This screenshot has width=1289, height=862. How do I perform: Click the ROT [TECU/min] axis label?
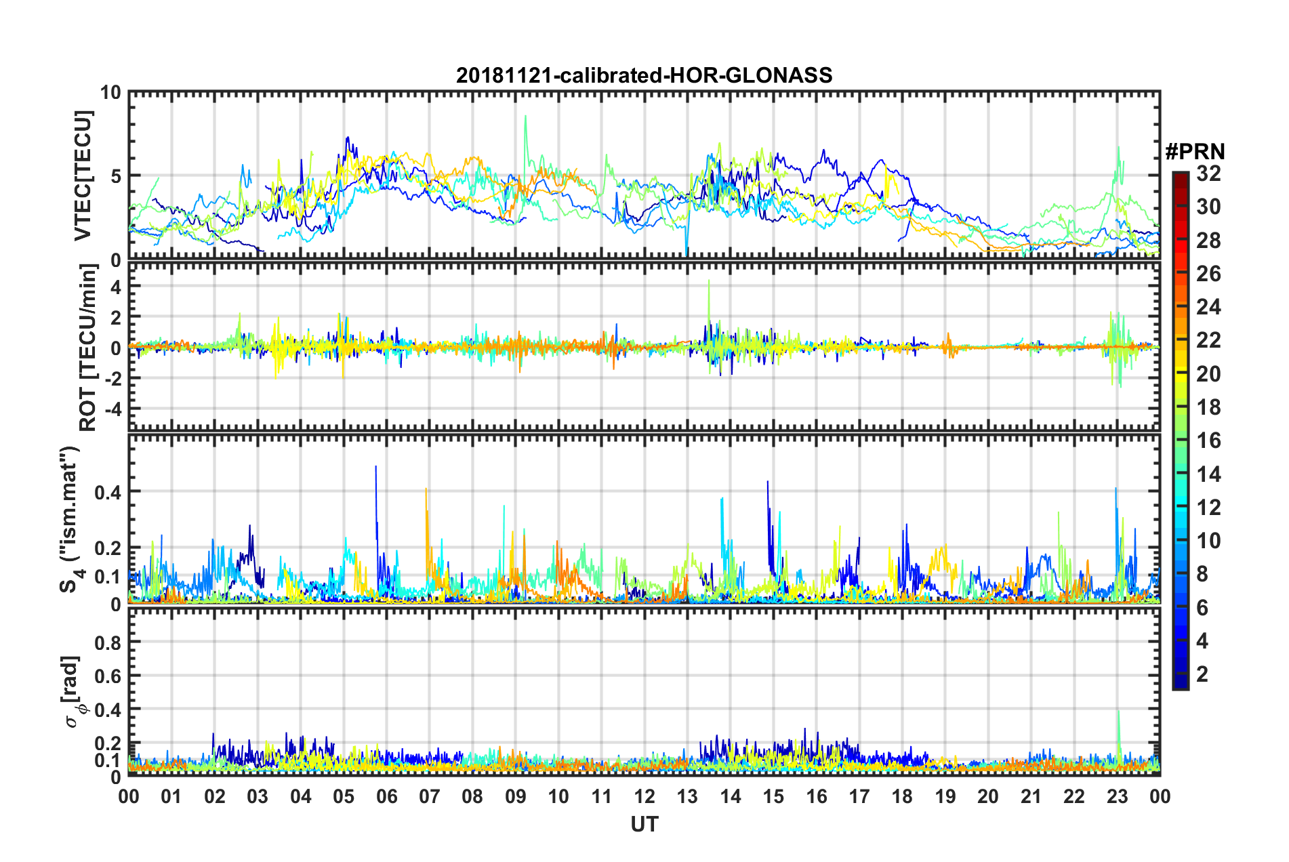pos(88,348)
